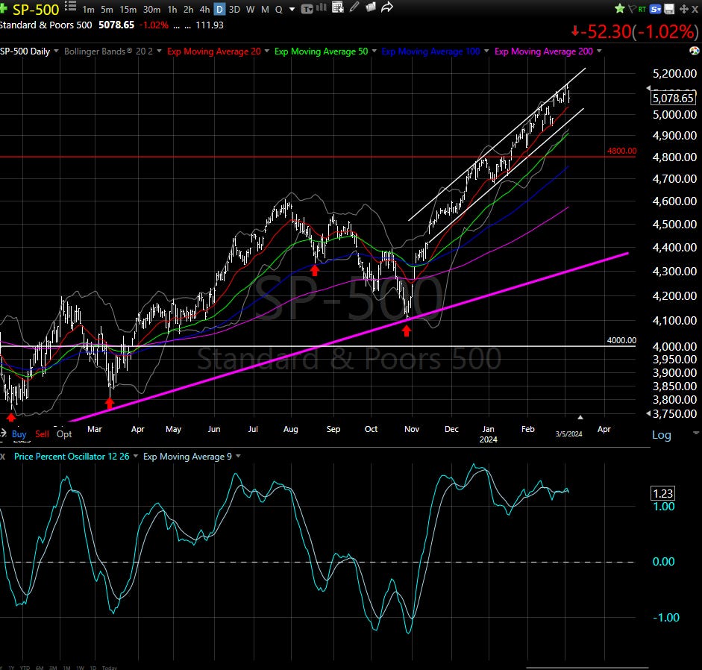This screenshot has width=702, height=670.
Task: Click the save floppy disk icon
Action: (x=669, y=9)
